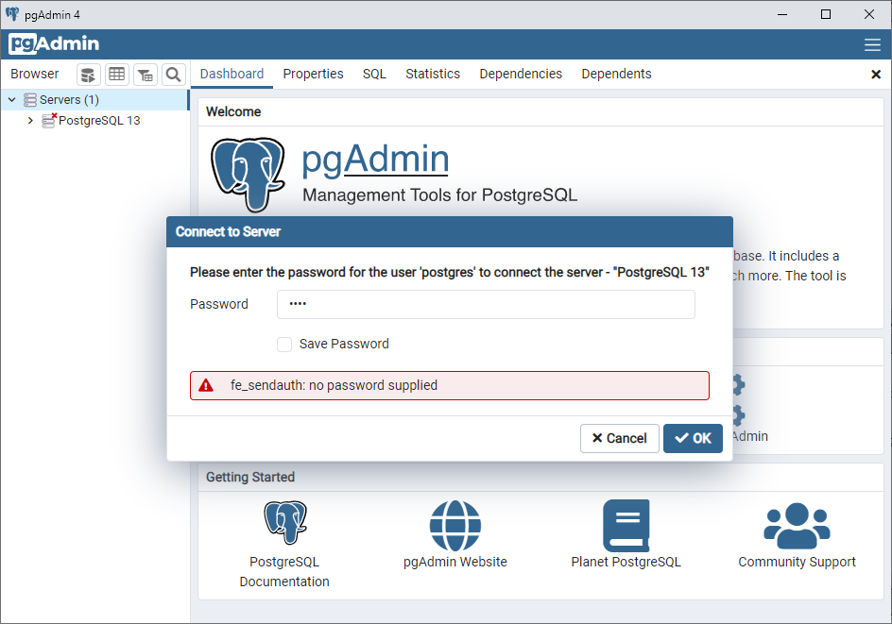Follow the Community Support link
This screenshot has height=624, width=892.
(797, 562)
